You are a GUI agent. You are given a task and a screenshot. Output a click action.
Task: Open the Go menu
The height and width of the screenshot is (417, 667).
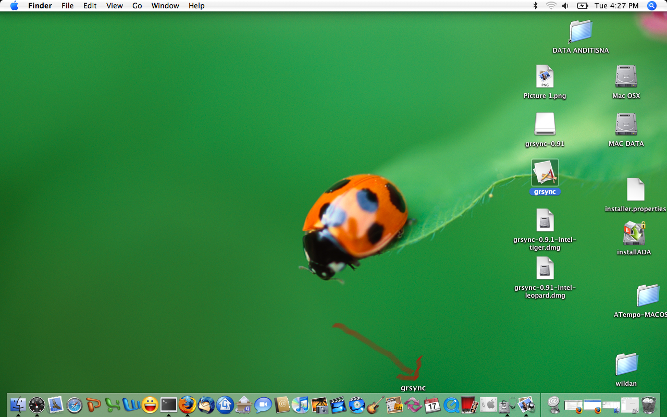(137, 6)
